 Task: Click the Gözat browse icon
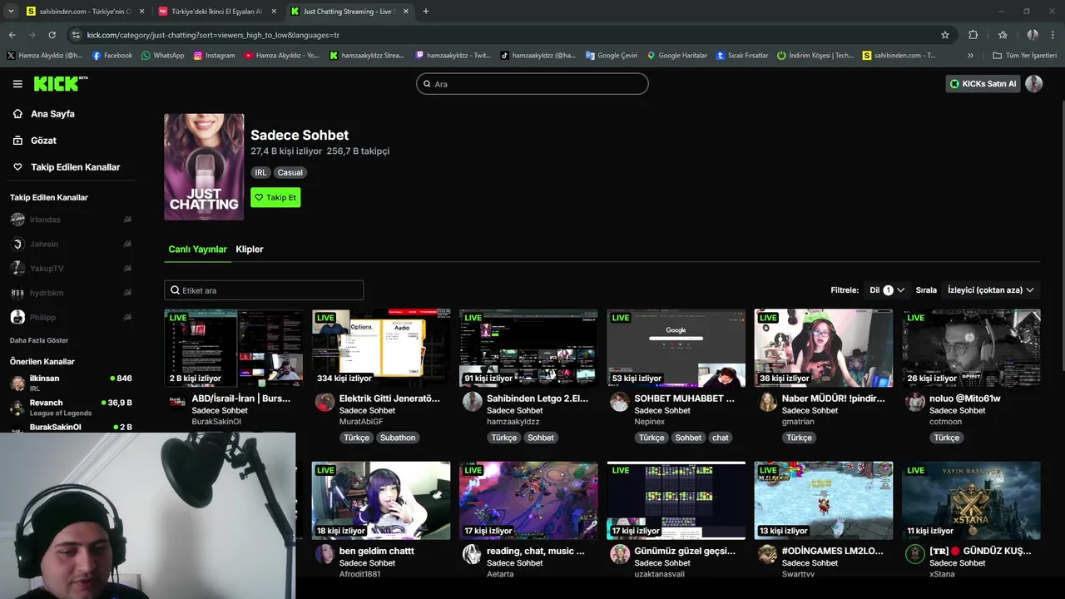tap(17, 141)
